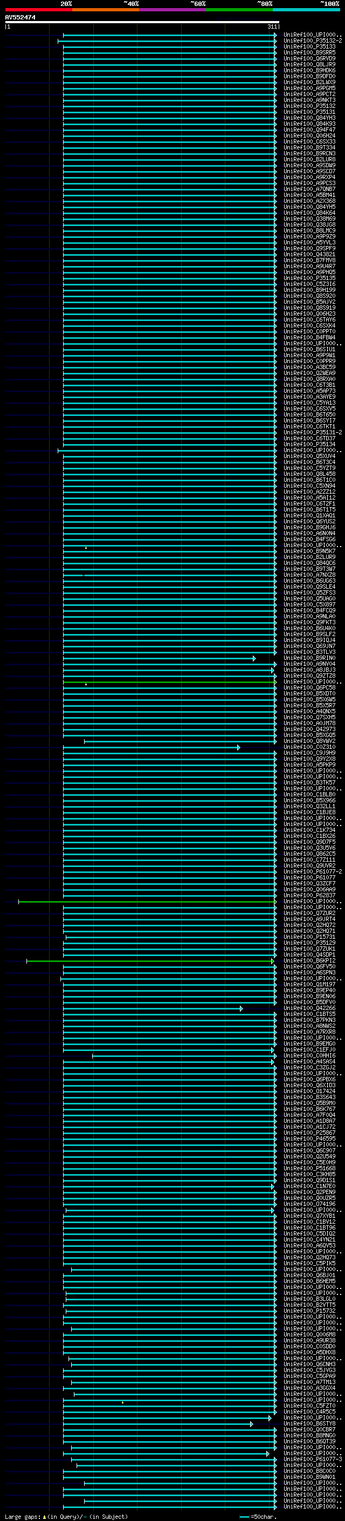The image size is (345, 1521).
Task: Open hit UniRef100_Q8LJR9
Action: pos(309,64)
